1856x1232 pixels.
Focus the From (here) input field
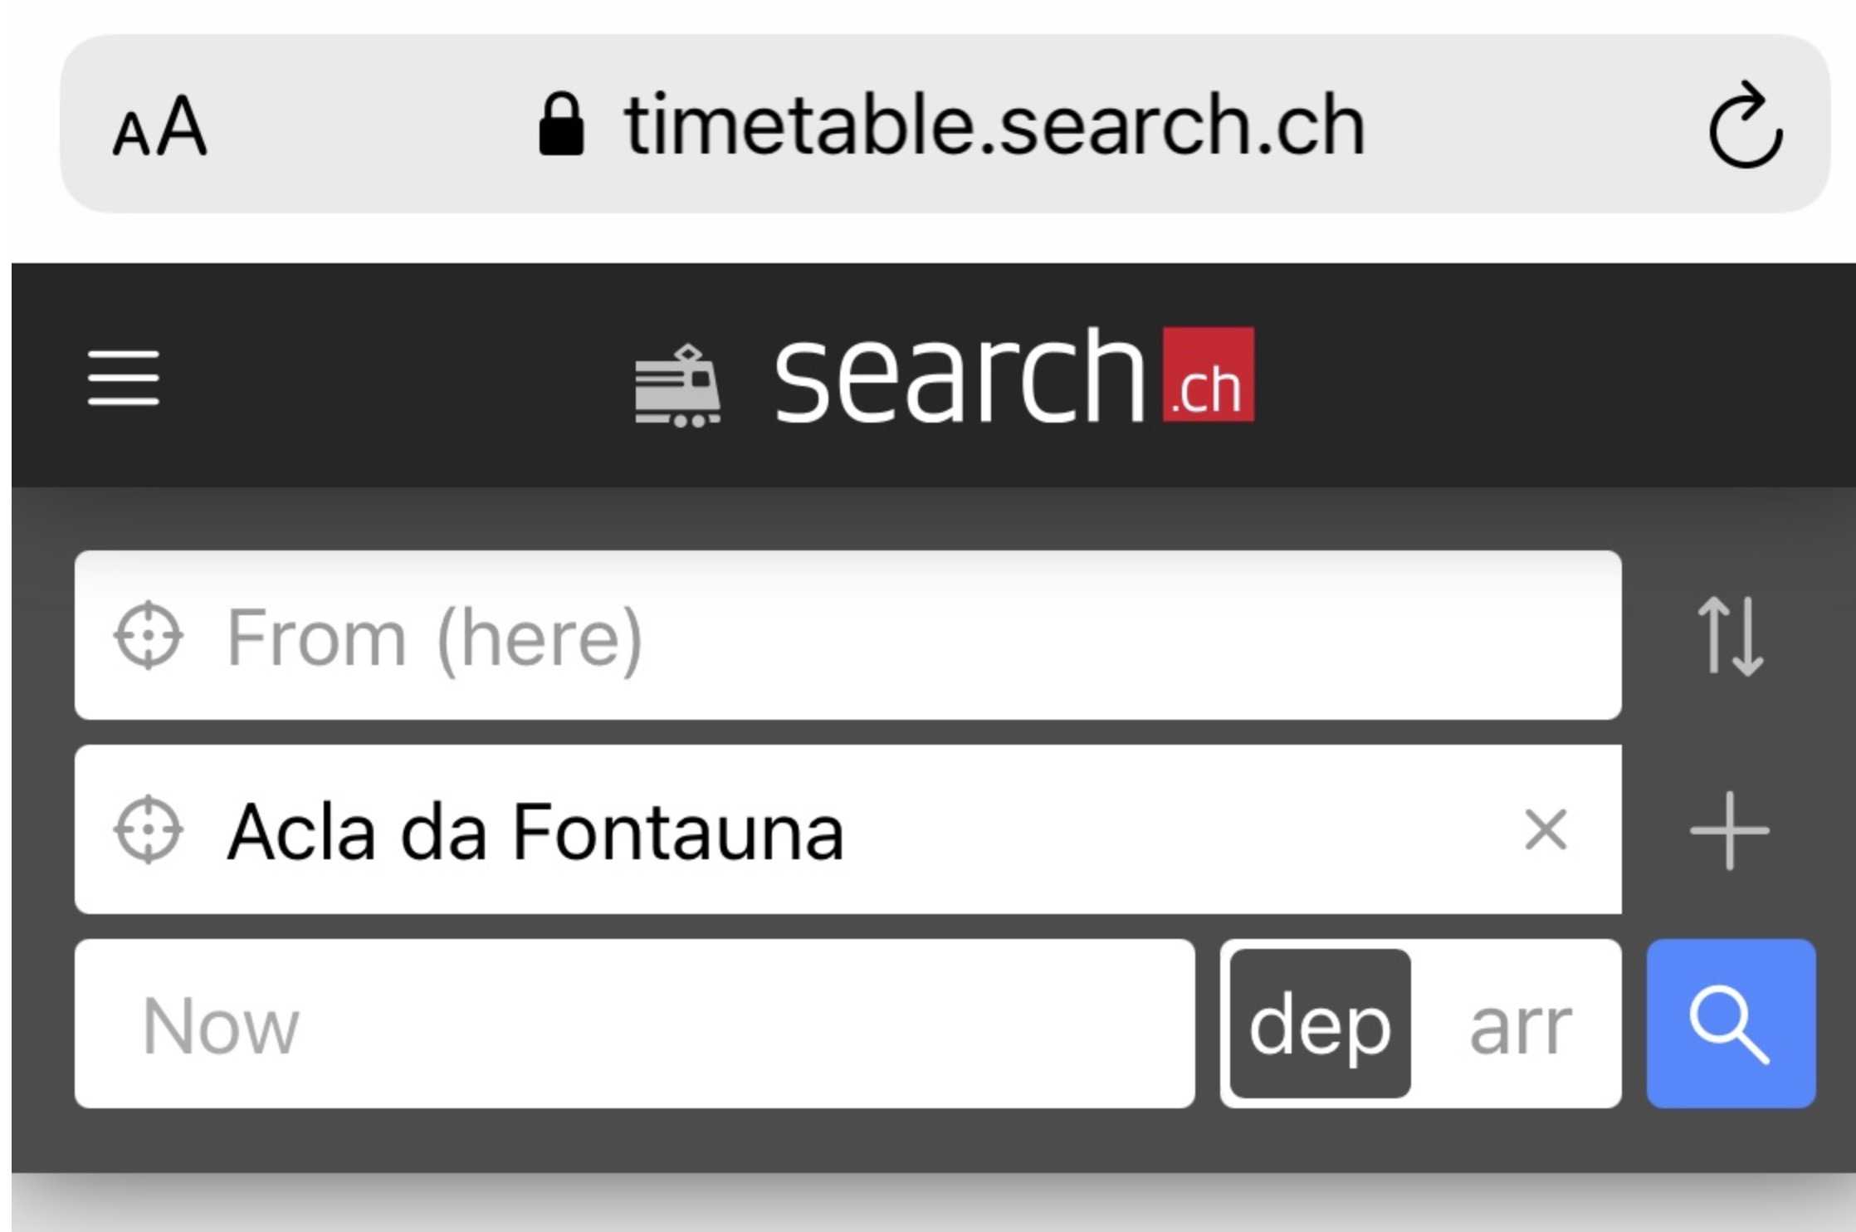point(847,635)
